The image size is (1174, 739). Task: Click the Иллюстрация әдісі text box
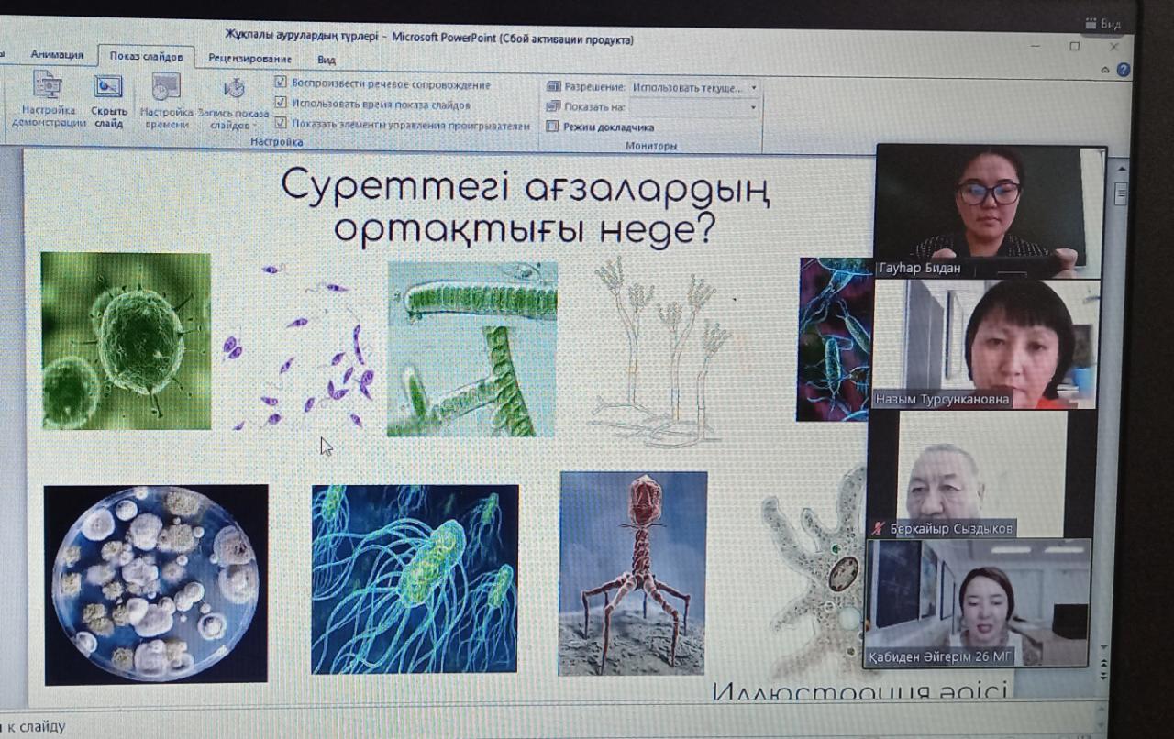tap(859, 690)
